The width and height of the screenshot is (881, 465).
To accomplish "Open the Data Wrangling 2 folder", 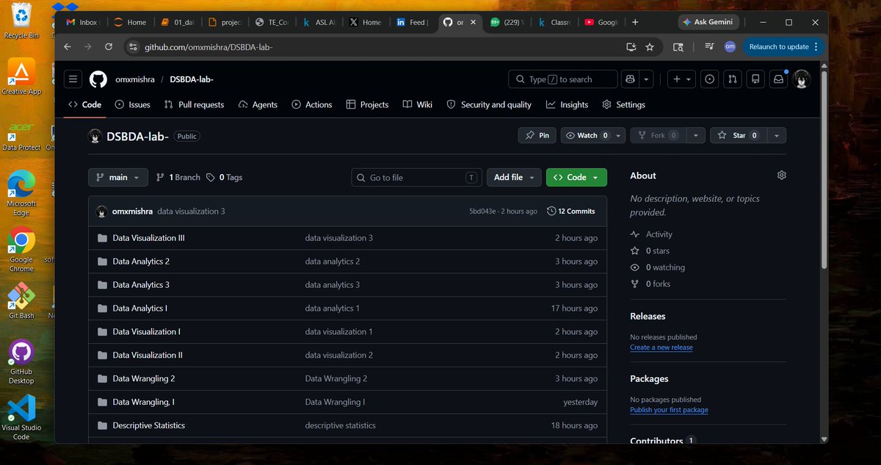I will point(144,379).
